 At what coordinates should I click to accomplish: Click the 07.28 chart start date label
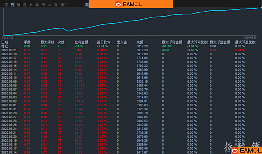[8, 38]
